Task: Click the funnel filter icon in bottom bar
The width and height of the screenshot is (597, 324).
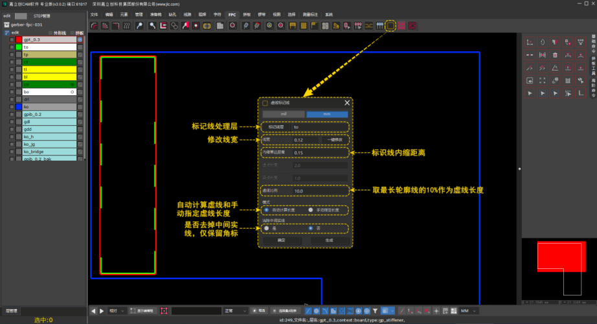Action: coord(376,311)
